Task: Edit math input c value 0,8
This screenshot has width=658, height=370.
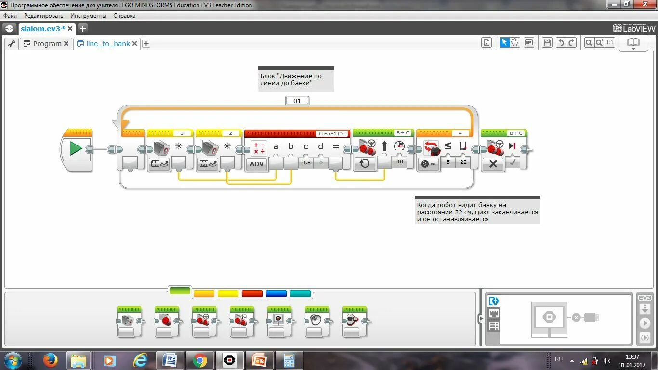Action: coord(306,162)
